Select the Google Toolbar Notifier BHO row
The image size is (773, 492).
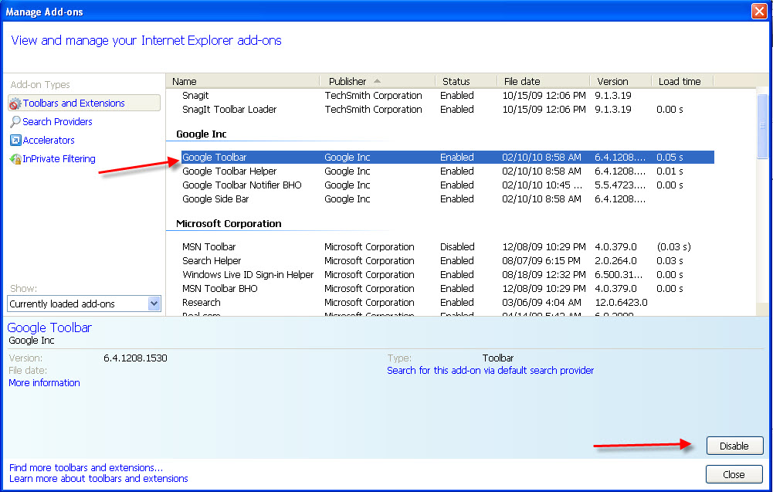tap(448, 185)
